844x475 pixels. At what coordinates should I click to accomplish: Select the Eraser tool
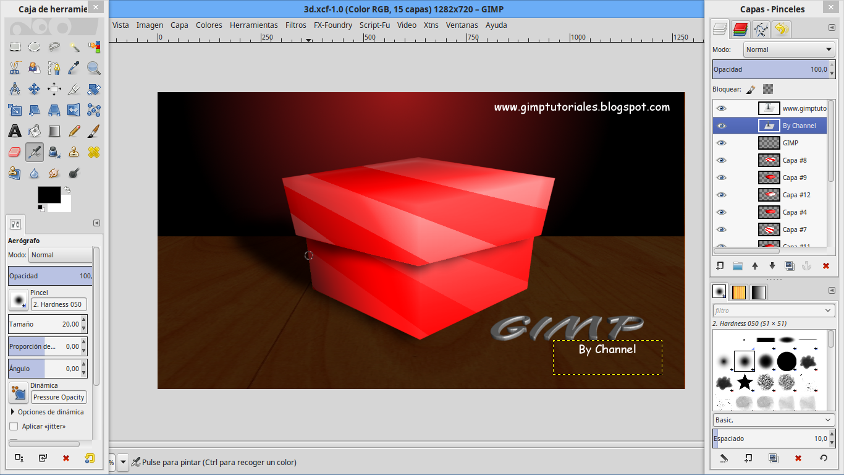coord(14,152)
